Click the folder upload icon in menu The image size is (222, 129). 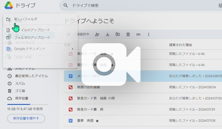click(8, 38)
